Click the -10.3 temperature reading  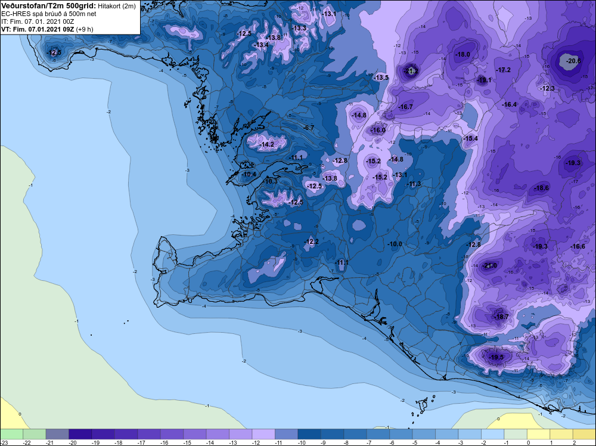270,182
